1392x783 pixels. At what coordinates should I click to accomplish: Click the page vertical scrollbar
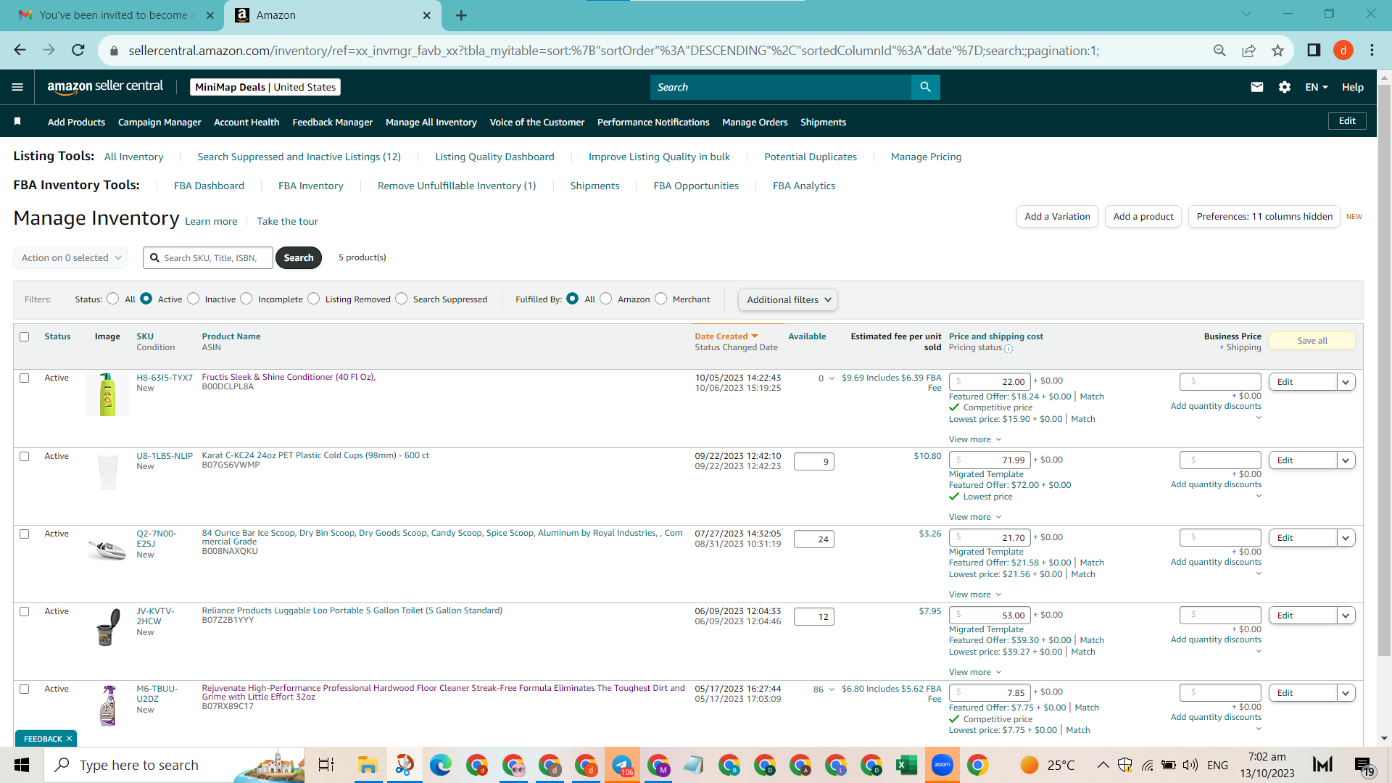click(x=1384, y=370)
